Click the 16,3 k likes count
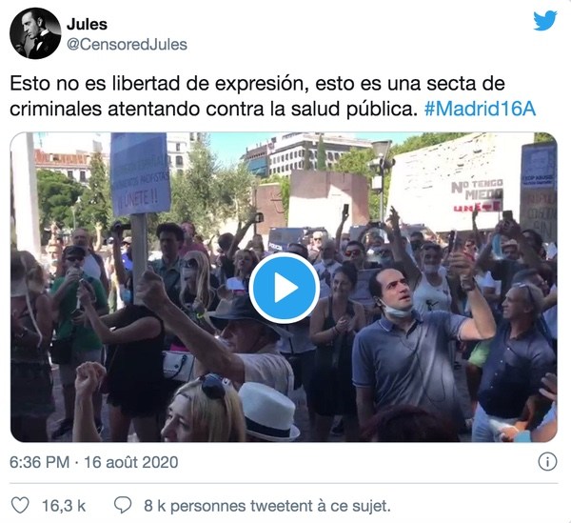The width and height of the screenshot is (571, 523). click(x=64, y=506)
